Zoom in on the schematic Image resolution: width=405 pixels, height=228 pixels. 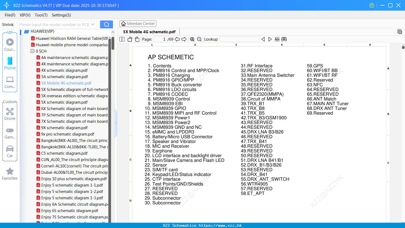(192, 39)
